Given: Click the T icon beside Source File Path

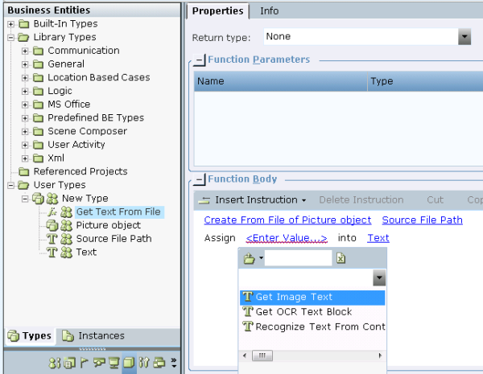Looking at the screenshot, I should (x=52, y=239).
